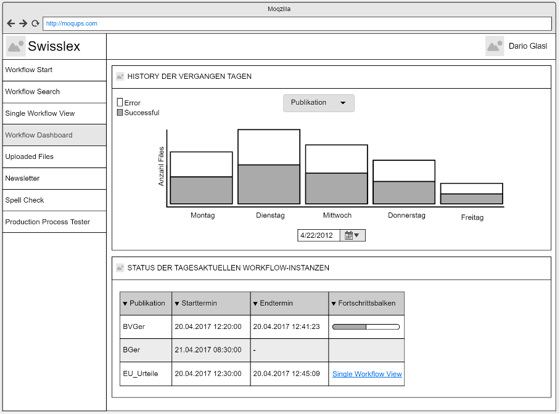Click the 21.04.2017 08:30:00 start cell
The width and height of the screenshot is (560, 414).
pyautogui.click(x=211, y=350)
